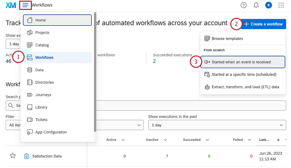The height and width of the screenshot is (168, 291).
Task: Expand the Failed column chevron
Action: pyautogui.click(x=250, y=140)
